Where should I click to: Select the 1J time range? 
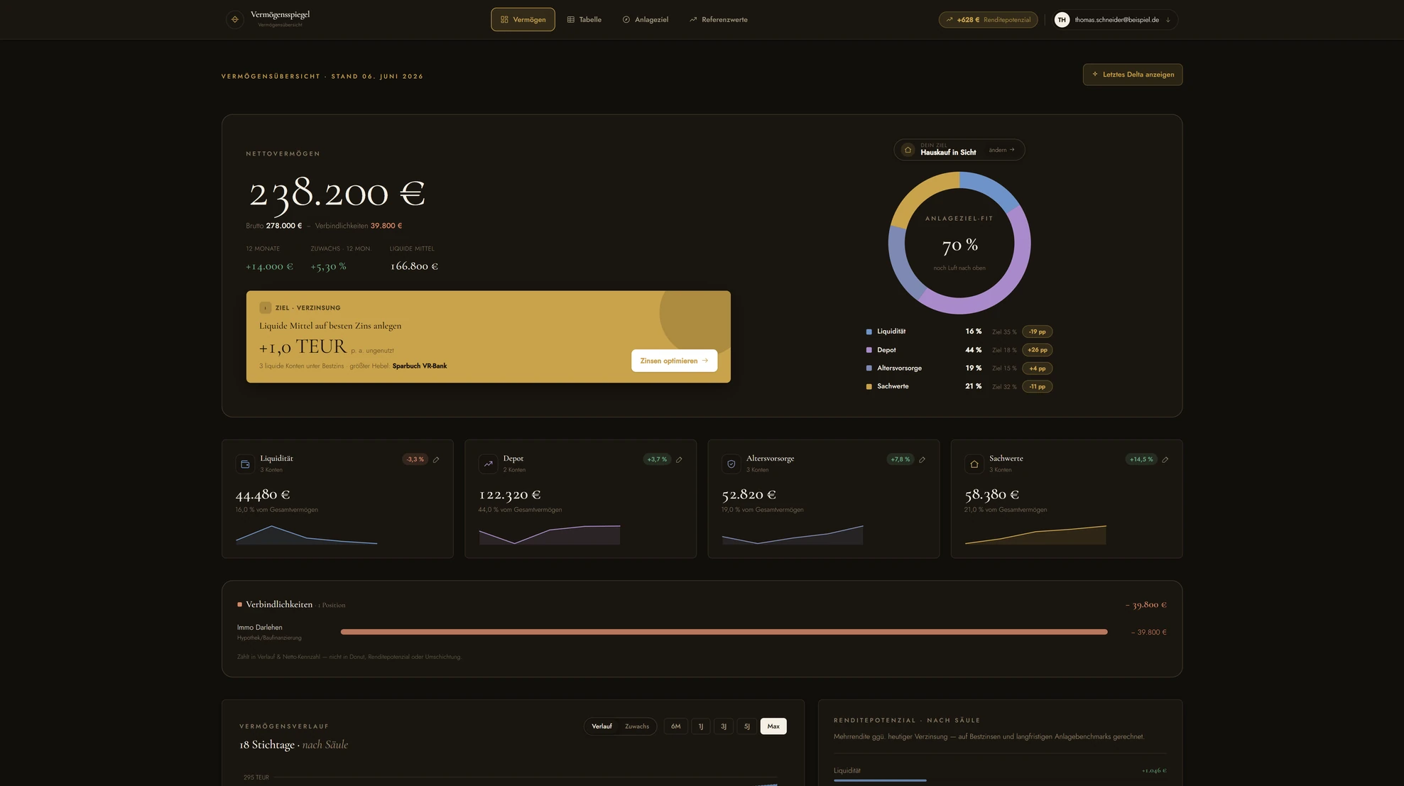(x=700, y=726)
